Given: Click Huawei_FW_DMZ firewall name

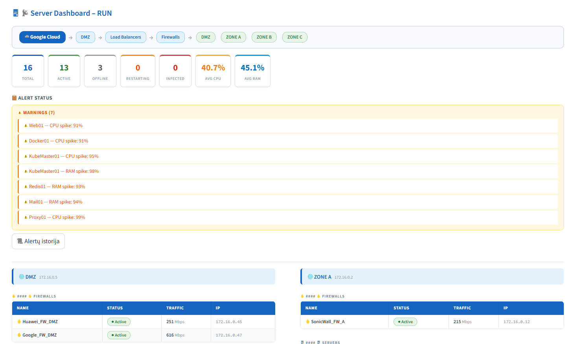Looking at the screenshot, I should point(40,322).
